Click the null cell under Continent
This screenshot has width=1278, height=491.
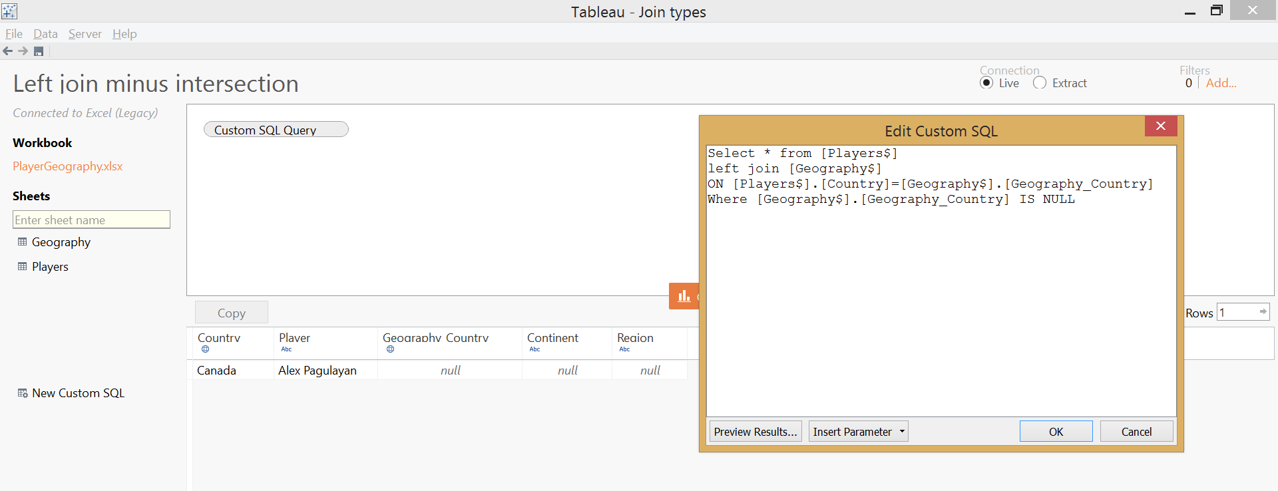pos(568,371)
